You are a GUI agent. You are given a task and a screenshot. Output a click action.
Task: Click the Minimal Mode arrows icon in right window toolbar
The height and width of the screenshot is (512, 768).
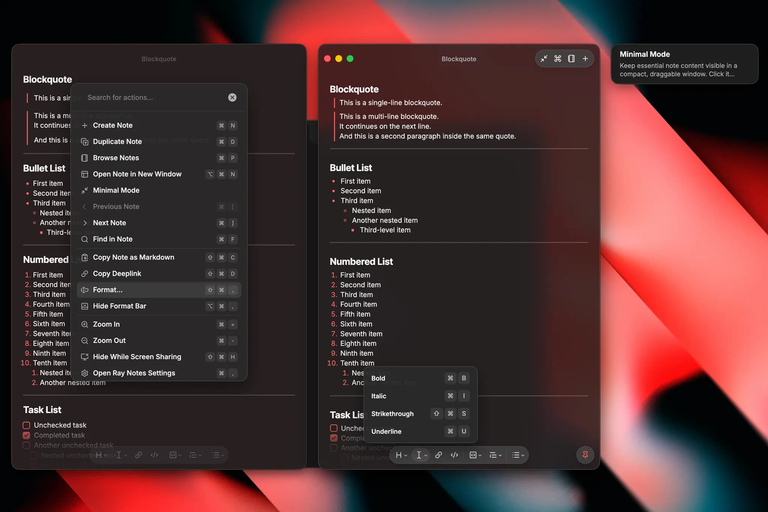coord(544,59)
